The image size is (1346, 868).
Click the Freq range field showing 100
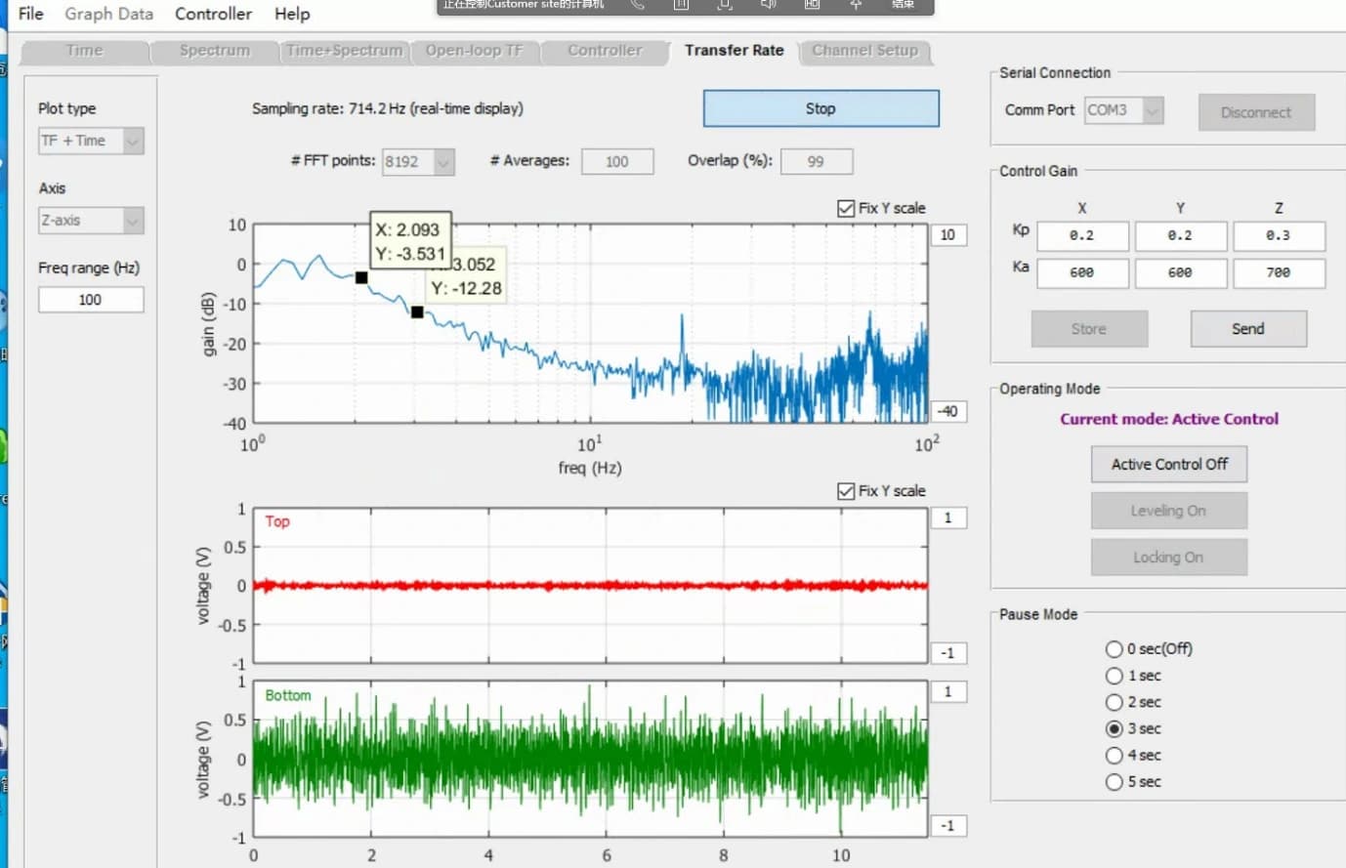[91, 300]
